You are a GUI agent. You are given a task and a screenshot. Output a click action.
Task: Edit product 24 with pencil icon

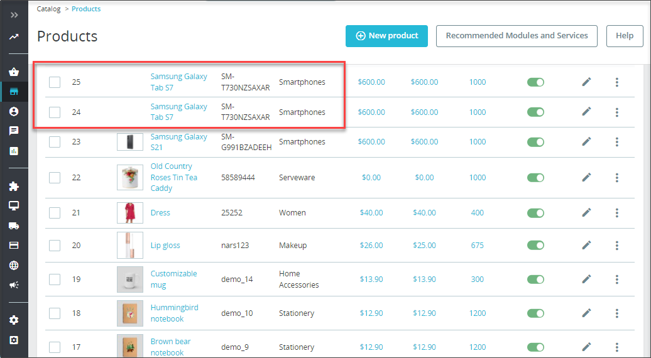click(586, 112)
